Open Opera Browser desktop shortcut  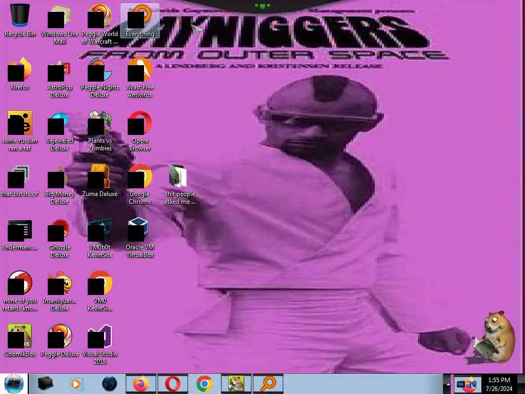(x=140, y=131)
